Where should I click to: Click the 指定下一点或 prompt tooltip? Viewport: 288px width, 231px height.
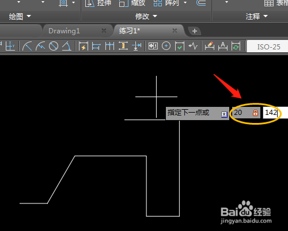click(x=198, y=113)
